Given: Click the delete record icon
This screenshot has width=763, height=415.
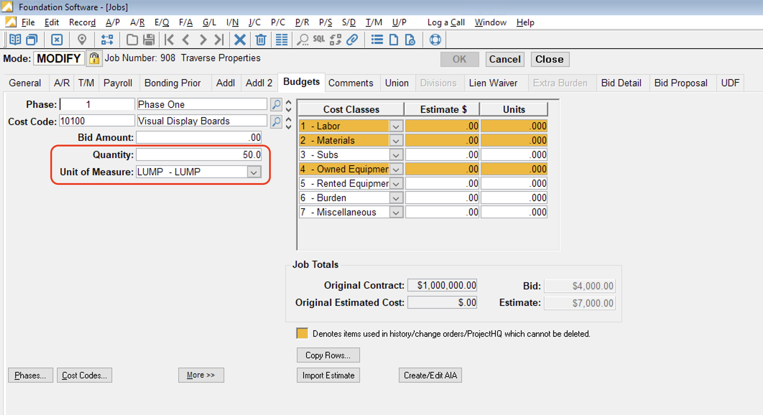Looking at the screenshot, I should pyautogui.click(x=258, y=40).
